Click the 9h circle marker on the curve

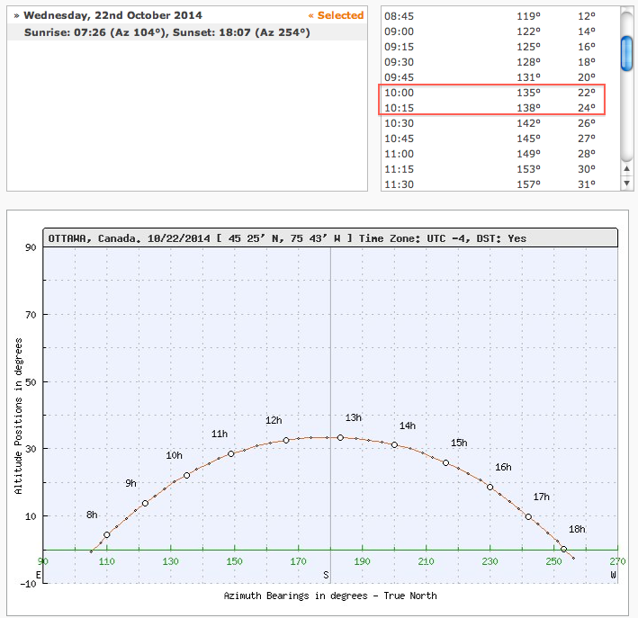click(145, 504)
